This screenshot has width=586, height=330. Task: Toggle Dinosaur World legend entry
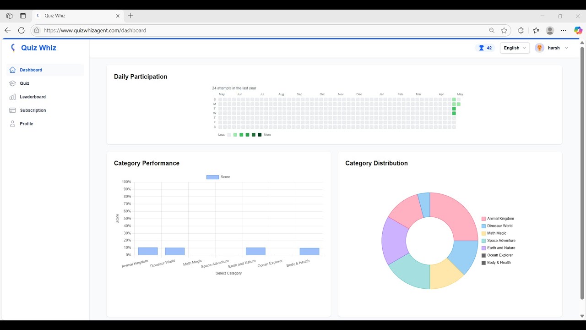tap(497, 226)
